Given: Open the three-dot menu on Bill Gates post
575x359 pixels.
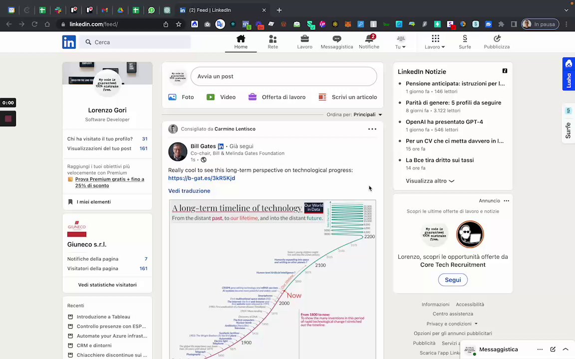Looking at the screenshot, I should click(x=372, y=129).
